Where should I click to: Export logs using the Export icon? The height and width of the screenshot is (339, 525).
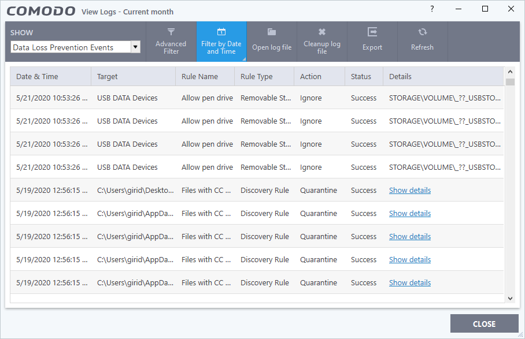pos(372,32)
